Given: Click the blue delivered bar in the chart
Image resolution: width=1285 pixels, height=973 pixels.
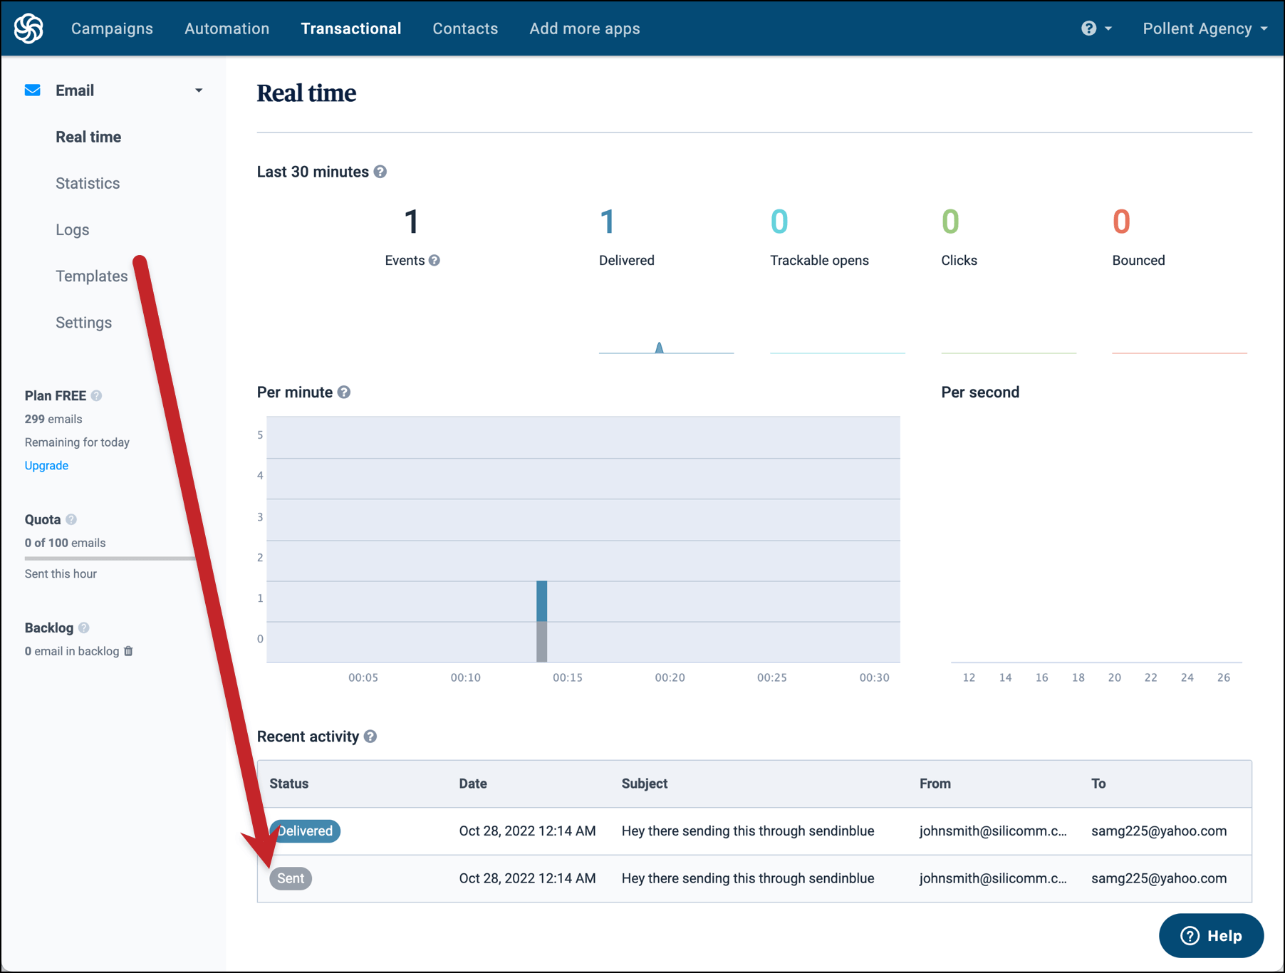Looking at the screenshot, I should pyautogui.click(x=542, y=601).
